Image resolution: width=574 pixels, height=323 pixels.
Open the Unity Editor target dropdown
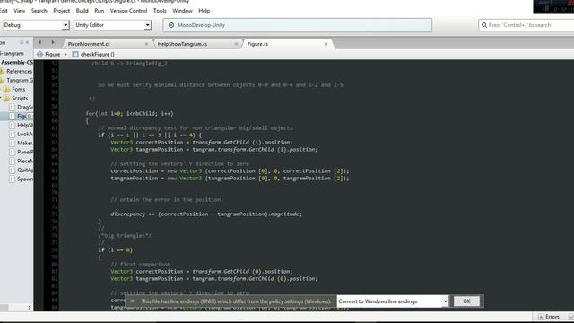click(x=112, y=25)
